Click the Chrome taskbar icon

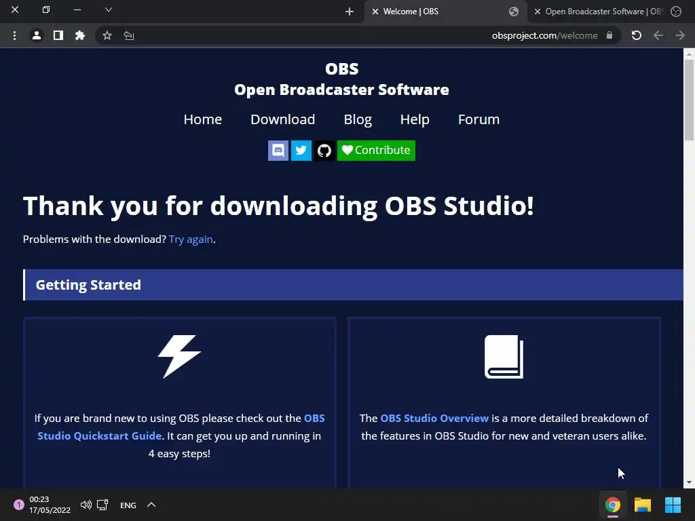click(613, 505)
